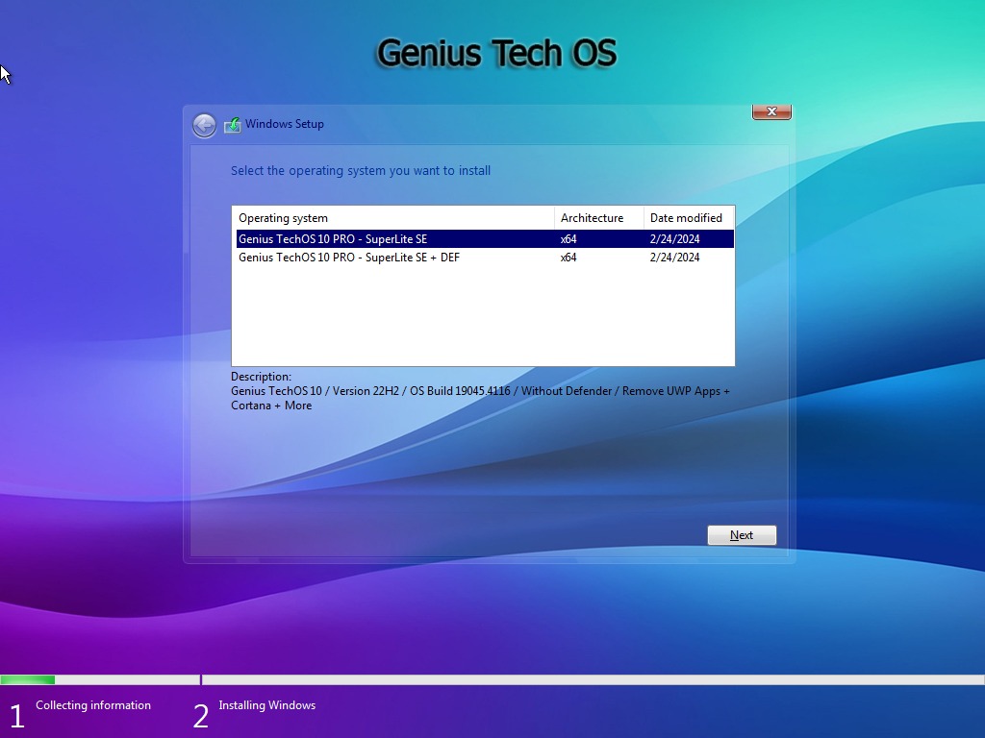Select Genius TechOS 10 PRO - SuperLite SE + DEF
The width and height of the screenshot is (985, 738).
point(485,258)
